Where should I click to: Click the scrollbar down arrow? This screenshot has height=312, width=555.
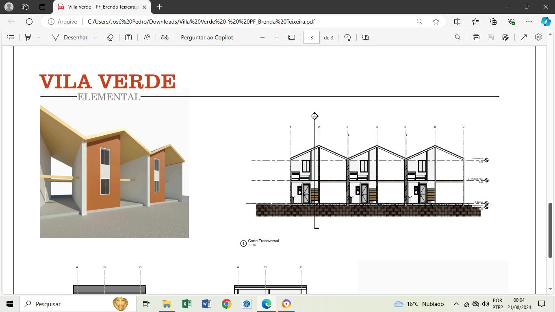[x=551, y=289]
